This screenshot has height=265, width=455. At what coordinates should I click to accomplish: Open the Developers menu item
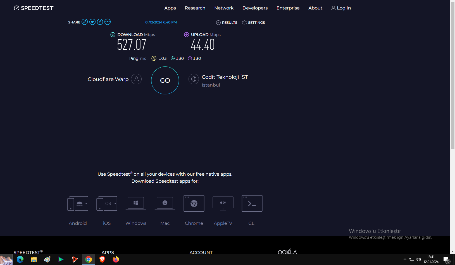point(255,8)
